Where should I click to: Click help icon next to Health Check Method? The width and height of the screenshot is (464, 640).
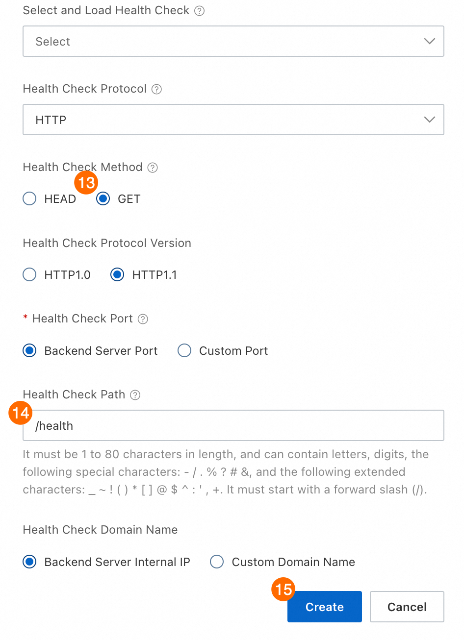click(153, 168)
